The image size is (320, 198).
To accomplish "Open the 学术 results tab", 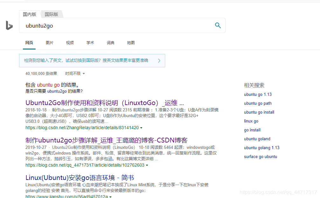I will tap(90, 43).
